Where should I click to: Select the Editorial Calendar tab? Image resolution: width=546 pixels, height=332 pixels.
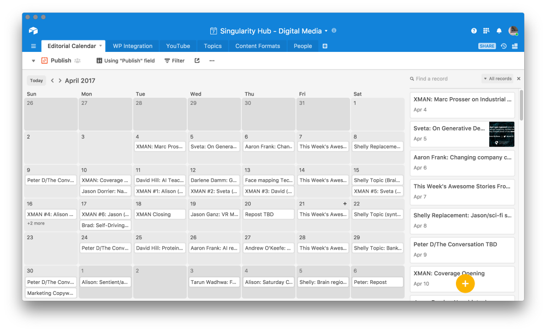pyautogui.click(x=72, y=46)
